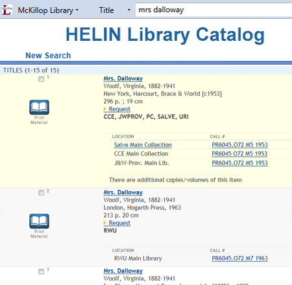The width and height of the screenshot is (292, 285).
Task: Click 'CCE, JWPROV, PC, SALVE, URI' text
Action: tap(146, 117)
